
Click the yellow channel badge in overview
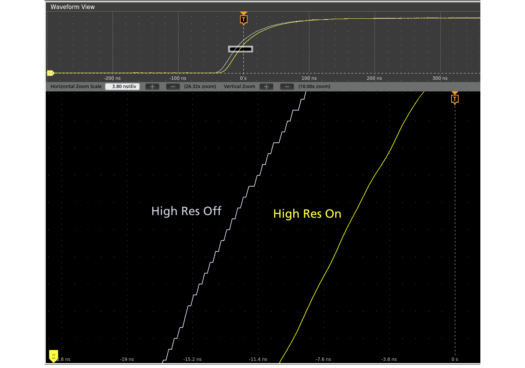[x=51, y=73]
